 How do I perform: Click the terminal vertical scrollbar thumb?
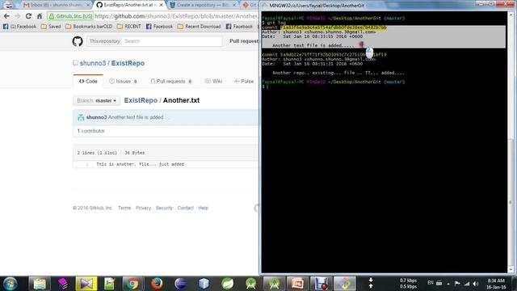tap(511, 201)
